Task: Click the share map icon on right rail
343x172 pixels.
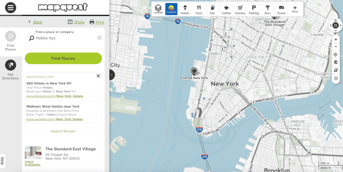Action: pyautogui.click(x=336, y=78)
